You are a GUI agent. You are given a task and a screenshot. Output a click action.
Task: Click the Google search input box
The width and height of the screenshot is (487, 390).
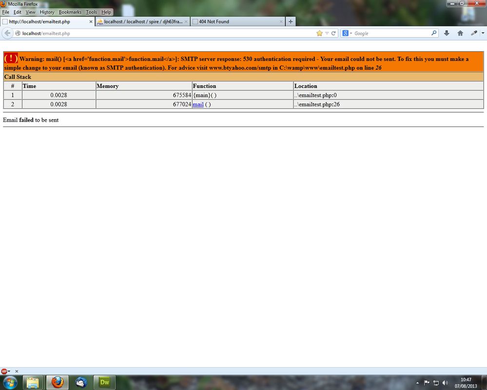[392, 33]
